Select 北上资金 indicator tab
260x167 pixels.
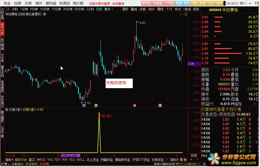click(93, 160)
